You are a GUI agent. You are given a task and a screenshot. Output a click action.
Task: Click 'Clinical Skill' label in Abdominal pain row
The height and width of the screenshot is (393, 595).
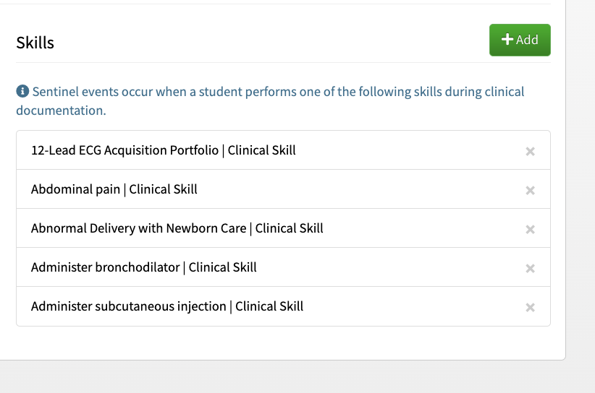coord(163,189)
